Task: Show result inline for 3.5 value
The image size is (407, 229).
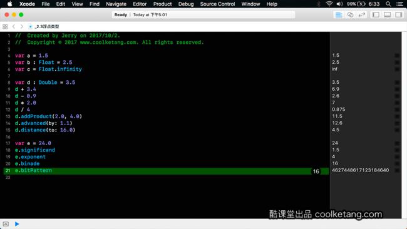Action: [397, 82]
